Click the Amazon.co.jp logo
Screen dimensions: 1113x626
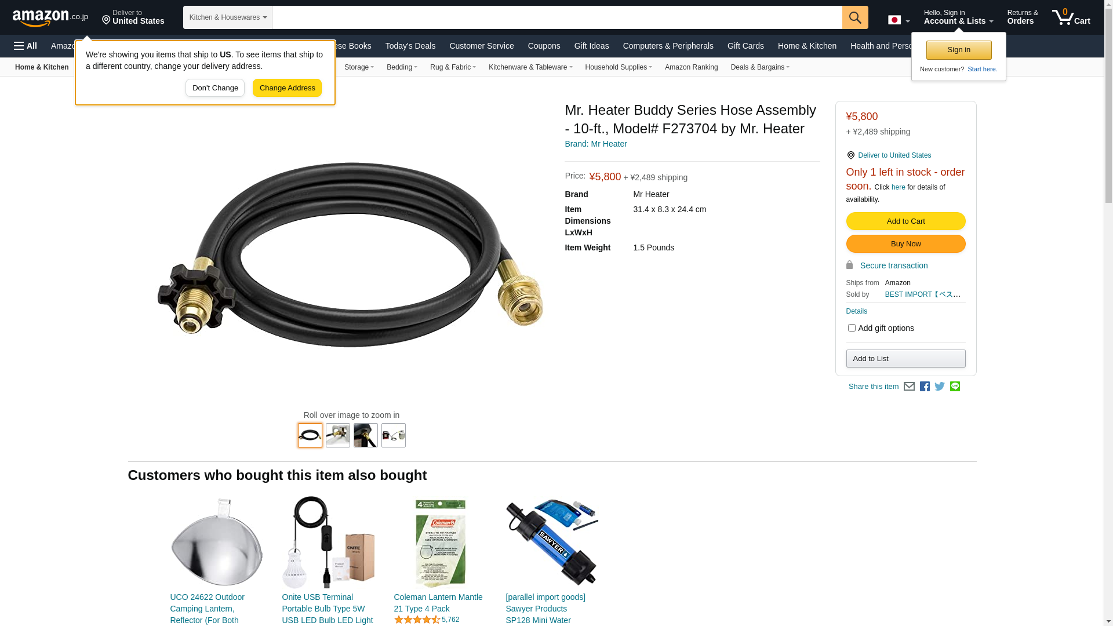click(50, 17)
